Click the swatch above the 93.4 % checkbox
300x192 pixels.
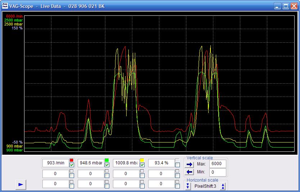click(177, 160)
